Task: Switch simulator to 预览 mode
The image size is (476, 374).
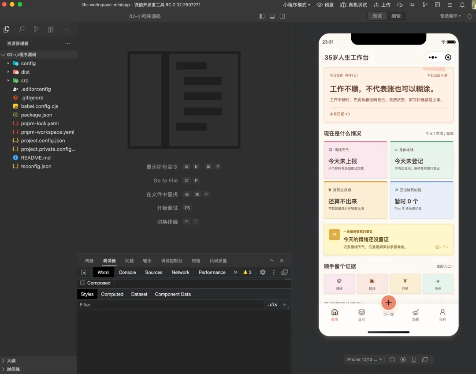Action: click(377, 16)
